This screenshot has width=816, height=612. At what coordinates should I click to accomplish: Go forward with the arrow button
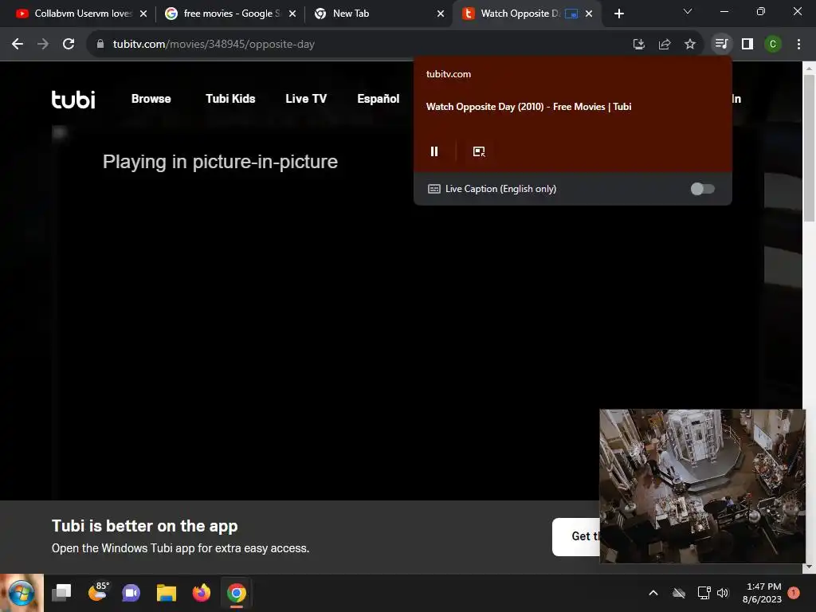pyautogui.click(x=43, y=45)
